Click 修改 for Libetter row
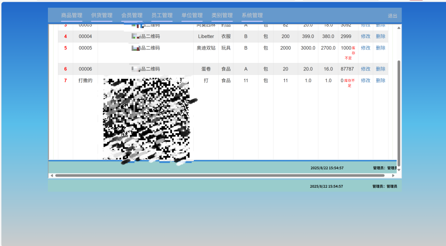446x246 pixels. pyautogui.click(x=365, y=37)
